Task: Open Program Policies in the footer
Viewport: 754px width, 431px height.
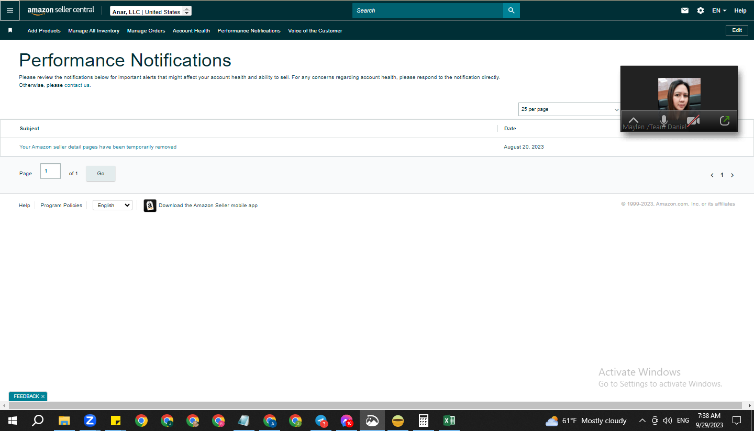Action: [61, 206]
